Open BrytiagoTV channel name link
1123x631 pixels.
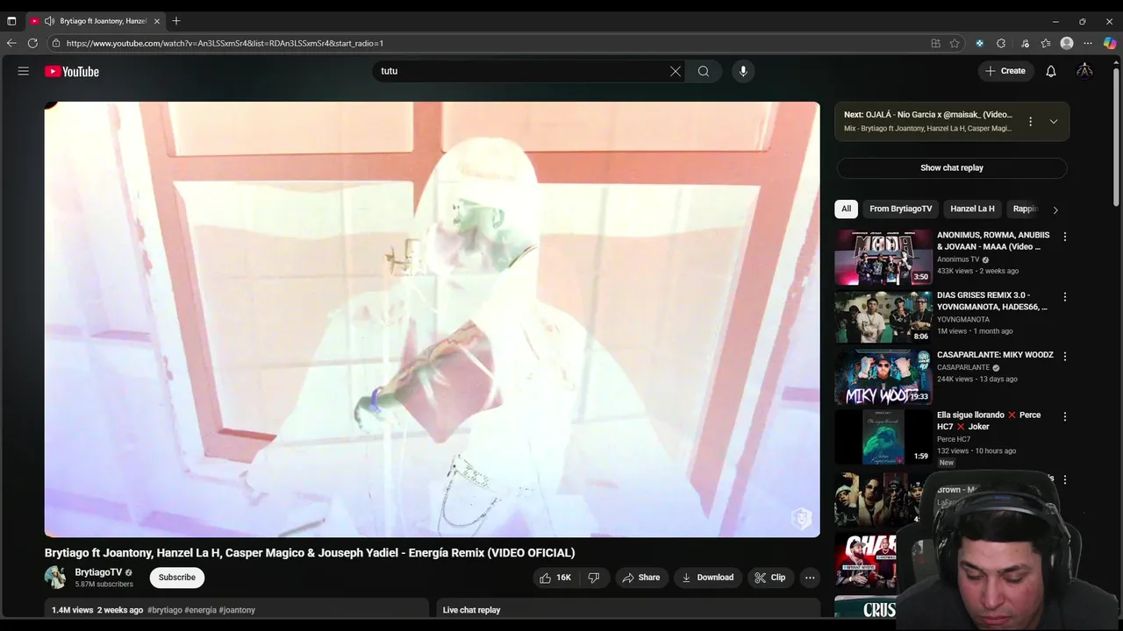[98, 572]
